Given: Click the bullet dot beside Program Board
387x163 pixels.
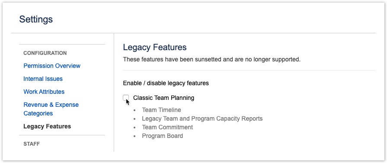Looking at the screenshot, I should click(x=134, y=136).
